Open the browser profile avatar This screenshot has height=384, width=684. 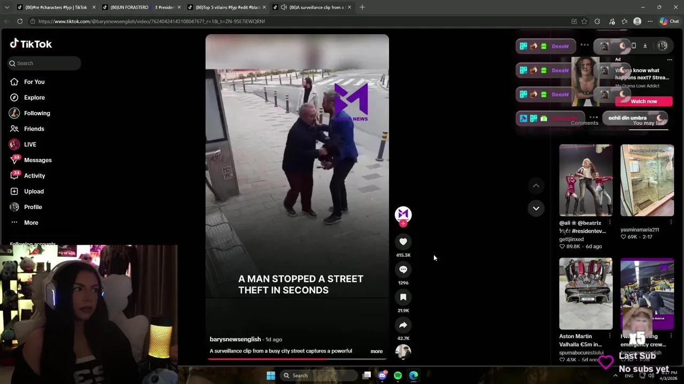[x=637, y=21]
